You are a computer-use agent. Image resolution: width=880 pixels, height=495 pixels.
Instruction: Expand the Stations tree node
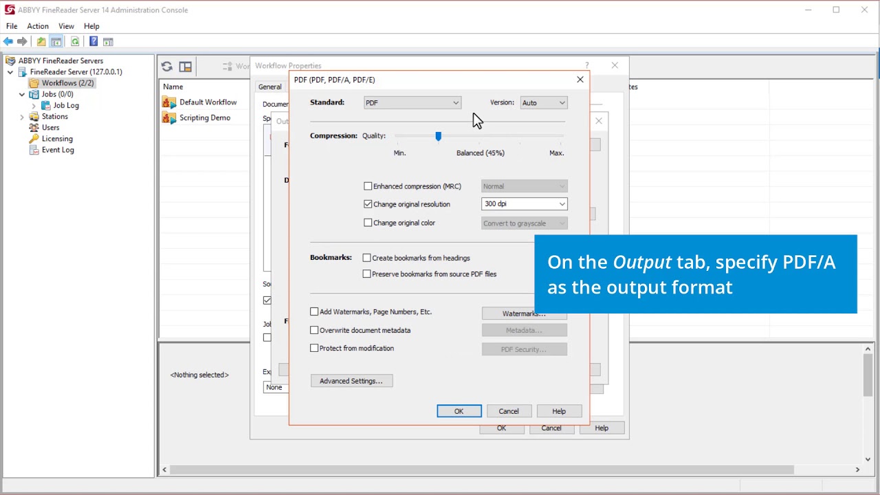pyautogui.click(x=22, y=117)
